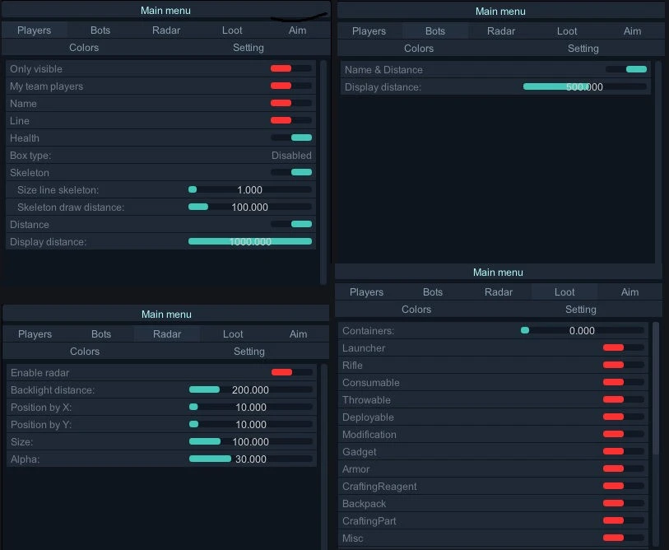Image resolution: width=669 pixels, height=550 pixels.
Task: Toggle the Only visible switch
Action: coord(290,68)
